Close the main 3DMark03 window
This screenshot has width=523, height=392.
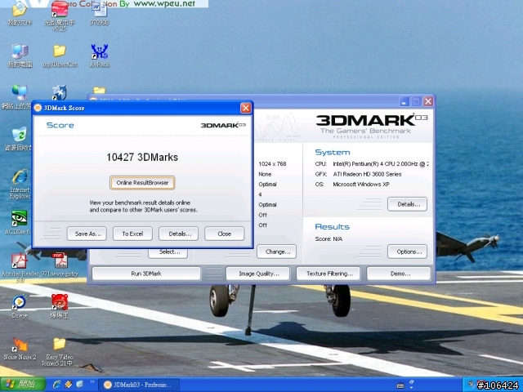coord(428,101)
